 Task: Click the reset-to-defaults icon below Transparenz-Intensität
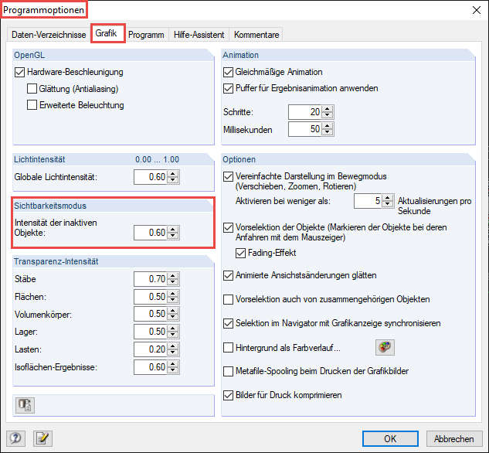click(25, 405)
